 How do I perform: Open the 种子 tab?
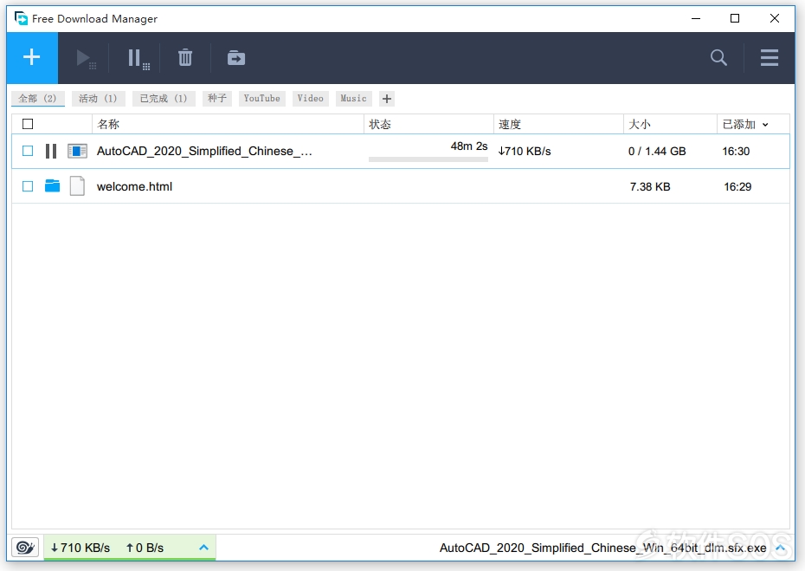(217, 98)
